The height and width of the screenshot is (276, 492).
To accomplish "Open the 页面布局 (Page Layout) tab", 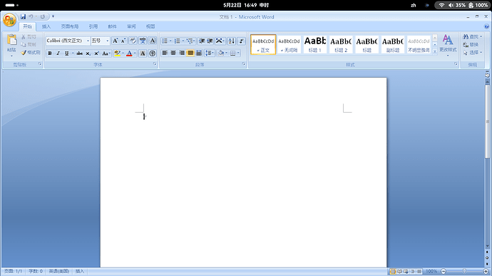I will point(70,26).
